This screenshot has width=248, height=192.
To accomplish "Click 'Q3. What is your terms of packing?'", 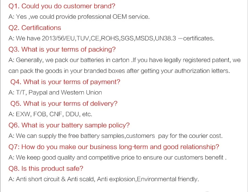I will point(62,50).
